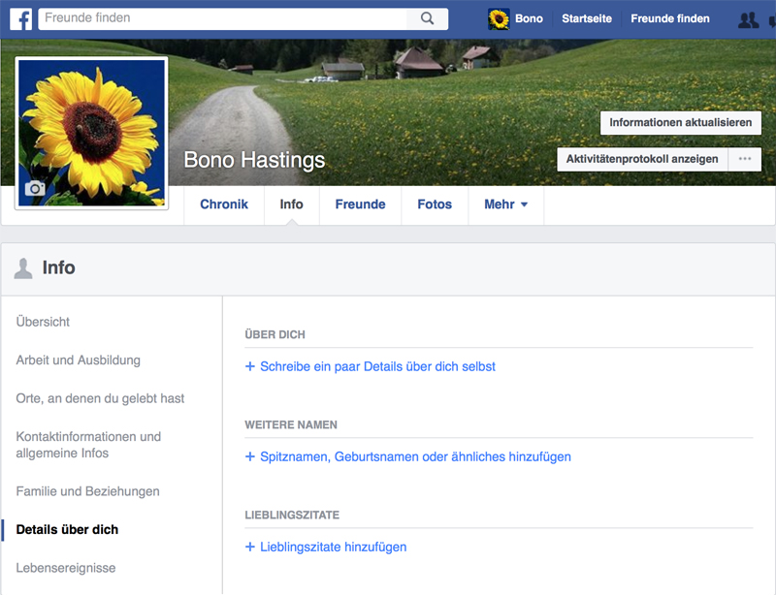Open Lebensereignisse section
This screenshot has height=595, width=776.
(x=66, y=568)
